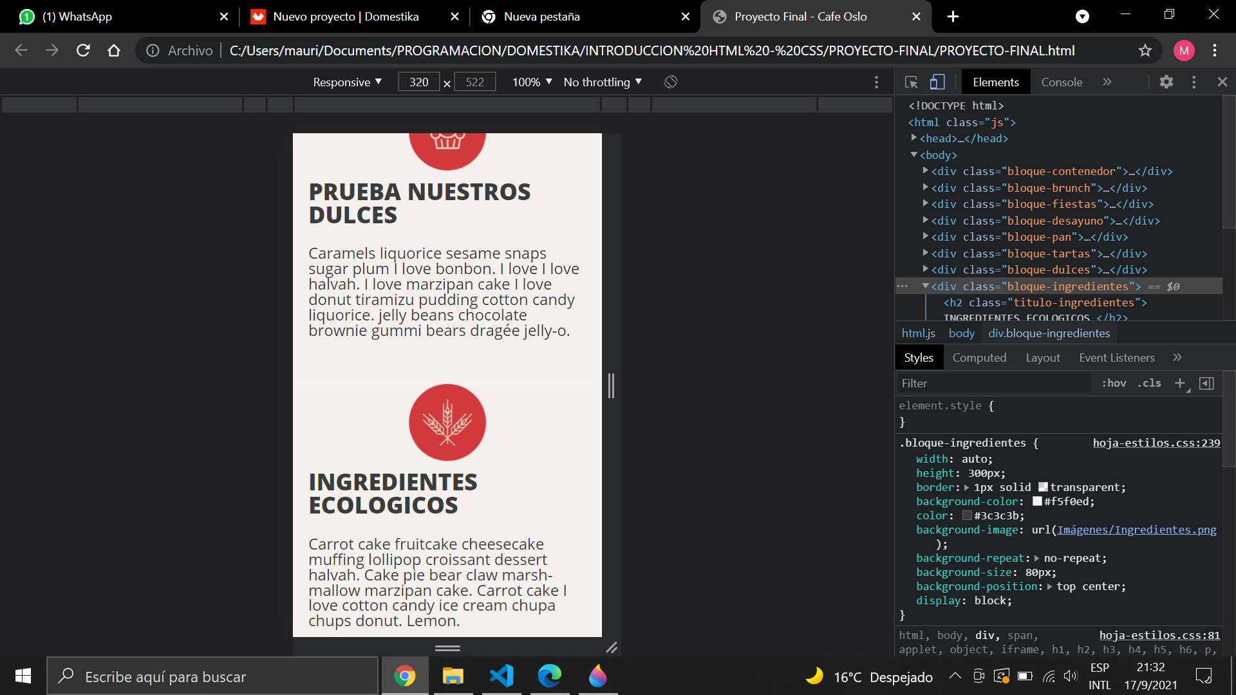
Task: Select the inspect element picker icon
Action: click(911, 82)
